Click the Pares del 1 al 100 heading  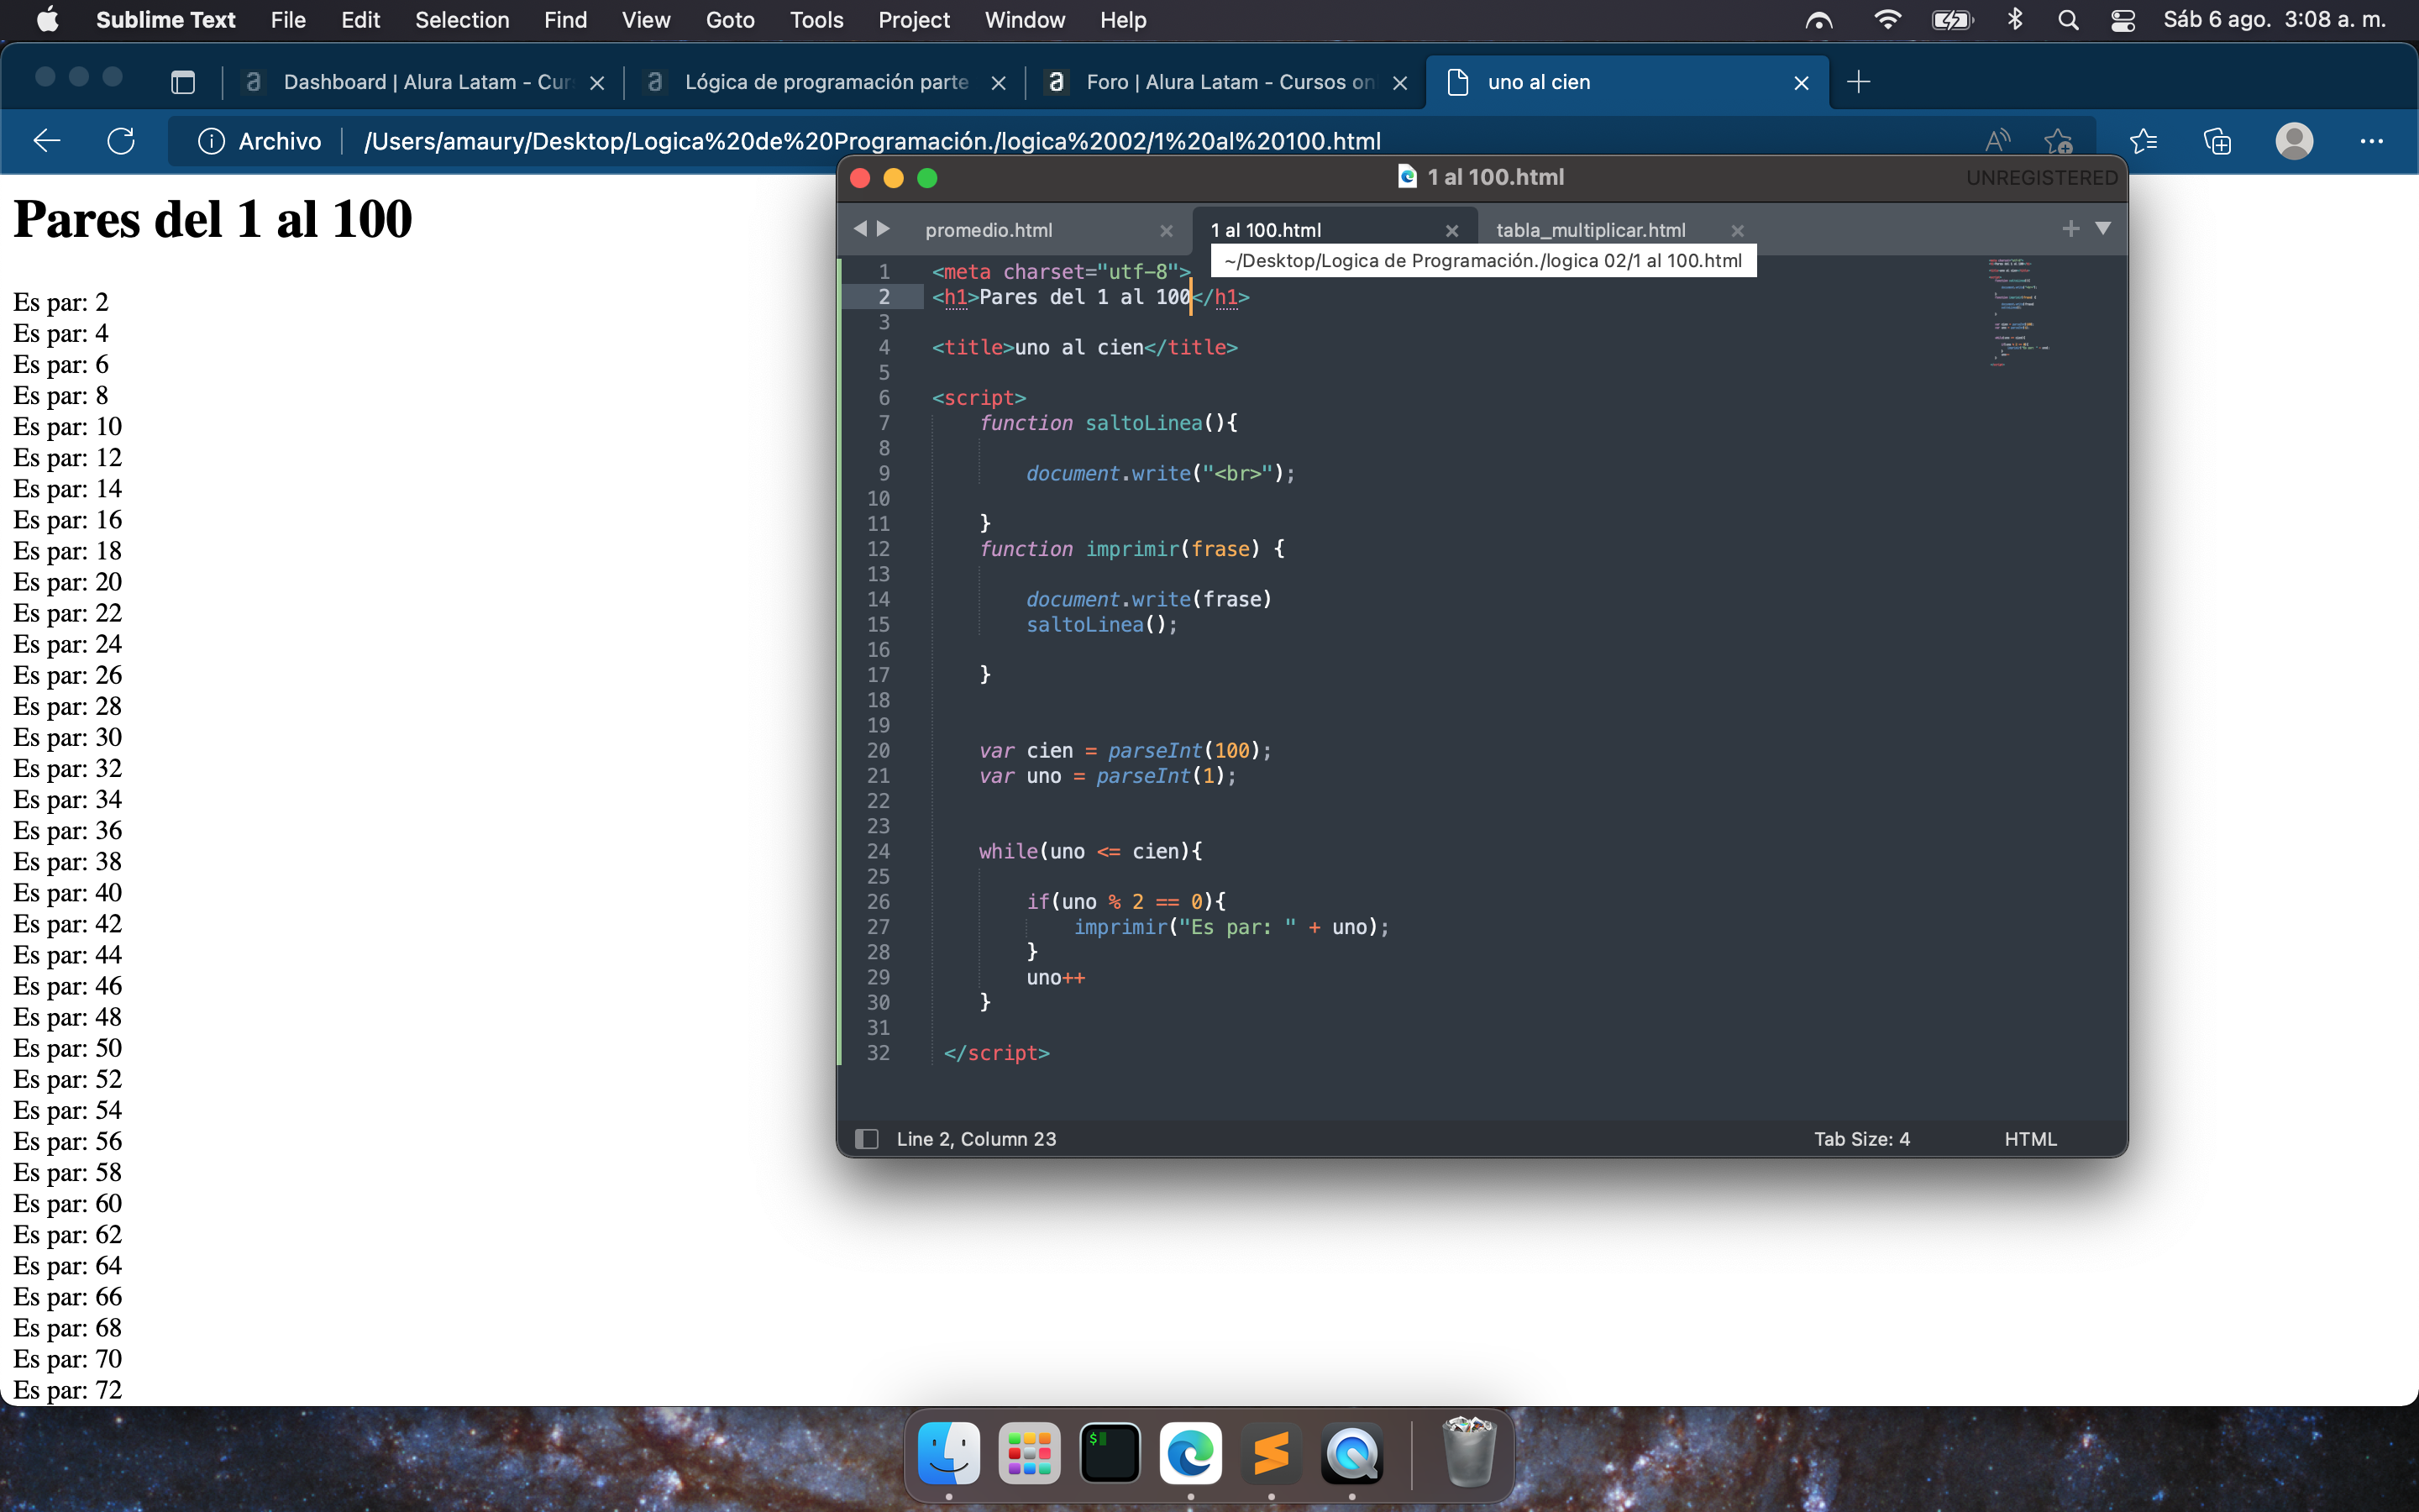tap(213, 219)
